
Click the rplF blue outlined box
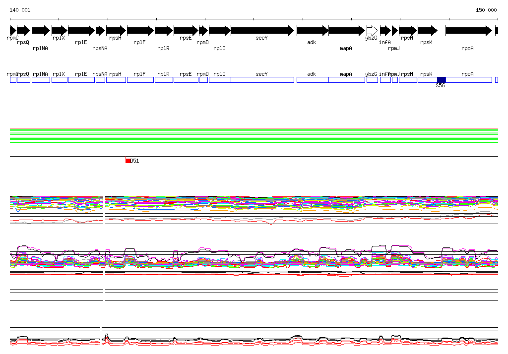[x=140, y=80]
